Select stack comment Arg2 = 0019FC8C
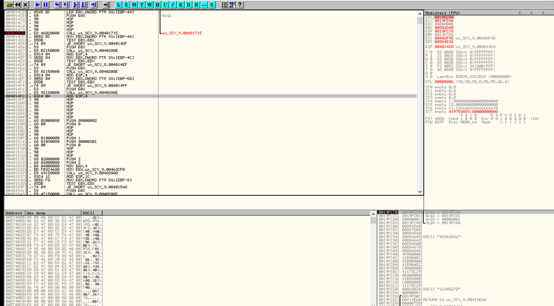Viewport: 554px width, 306px height. coord(442,216)
